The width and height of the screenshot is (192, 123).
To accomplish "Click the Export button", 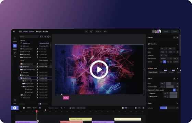I will (x=175, y=31).
